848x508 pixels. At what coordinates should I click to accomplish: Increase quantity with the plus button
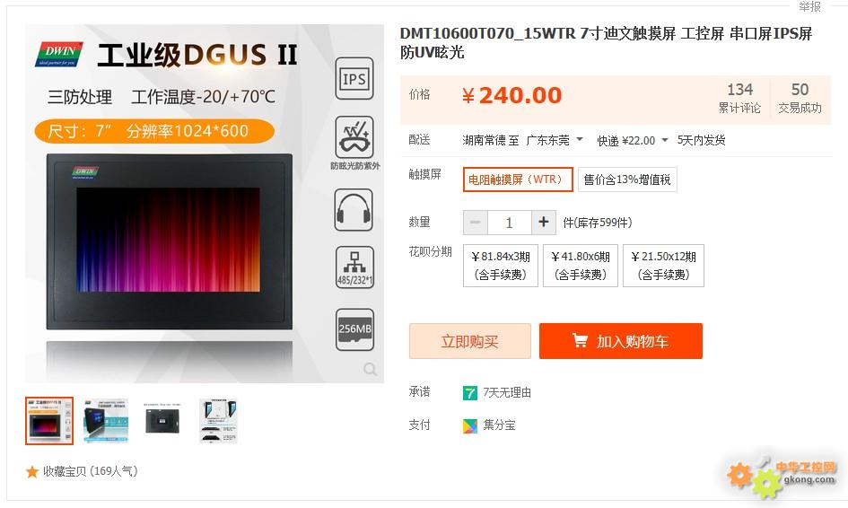[x=543, y=223]
